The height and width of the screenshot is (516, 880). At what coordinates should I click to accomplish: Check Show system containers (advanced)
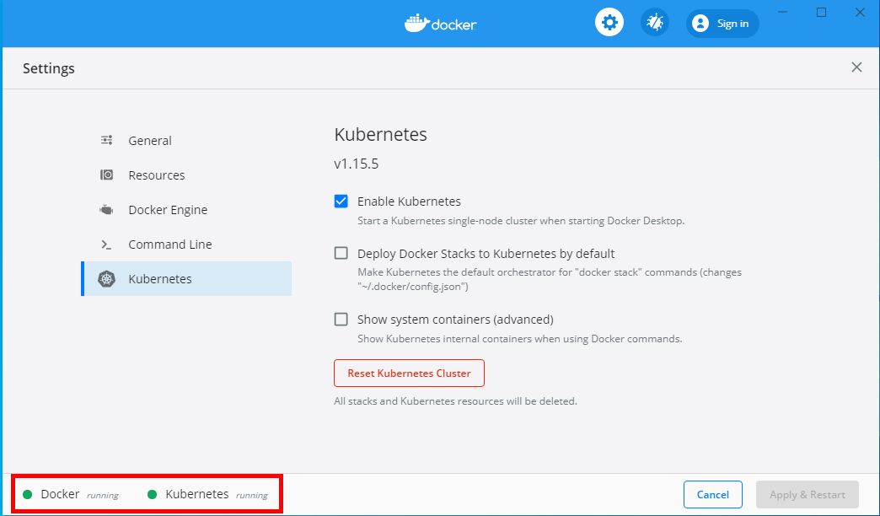(341, 319)
